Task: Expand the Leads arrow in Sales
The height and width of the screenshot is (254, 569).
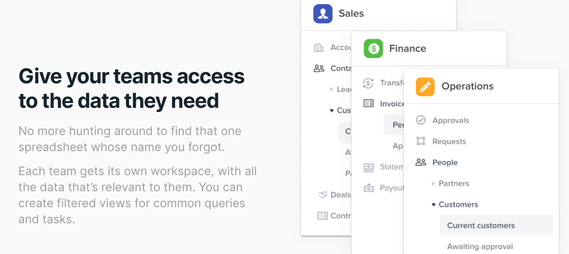Action: click(332, 89)
